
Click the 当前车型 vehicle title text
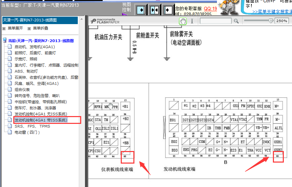40,5
